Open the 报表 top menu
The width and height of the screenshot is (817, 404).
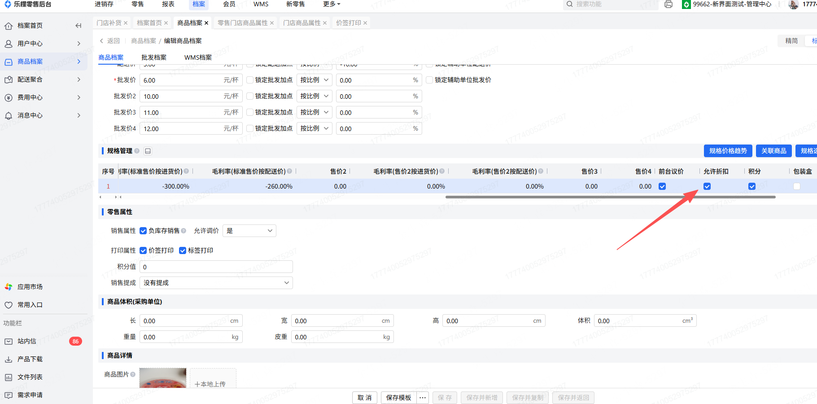pos(168,4)
